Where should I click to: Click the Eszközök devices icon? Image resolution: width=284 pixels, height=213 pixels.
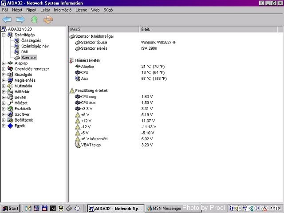[x=10, y=109]
